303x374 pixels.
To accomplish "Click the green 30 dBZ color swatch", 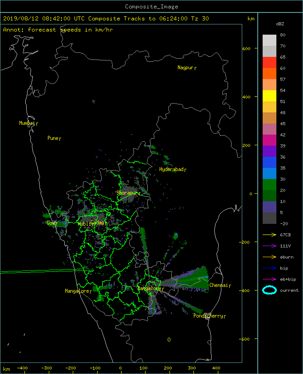I will click(269, 184).
